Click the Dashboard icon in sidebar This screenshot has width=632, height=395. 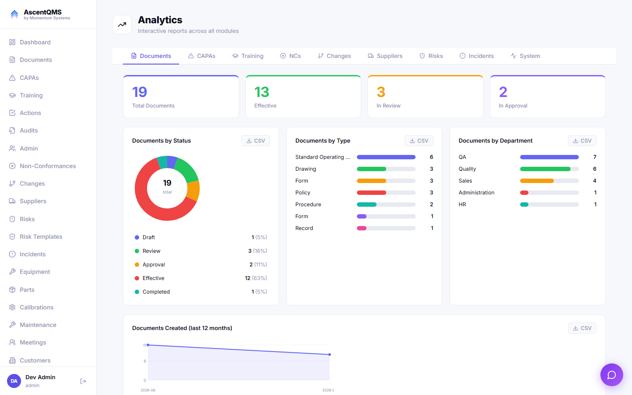12,42
